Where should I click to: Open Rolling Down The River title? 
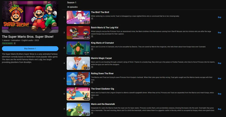tap(102, 73)
